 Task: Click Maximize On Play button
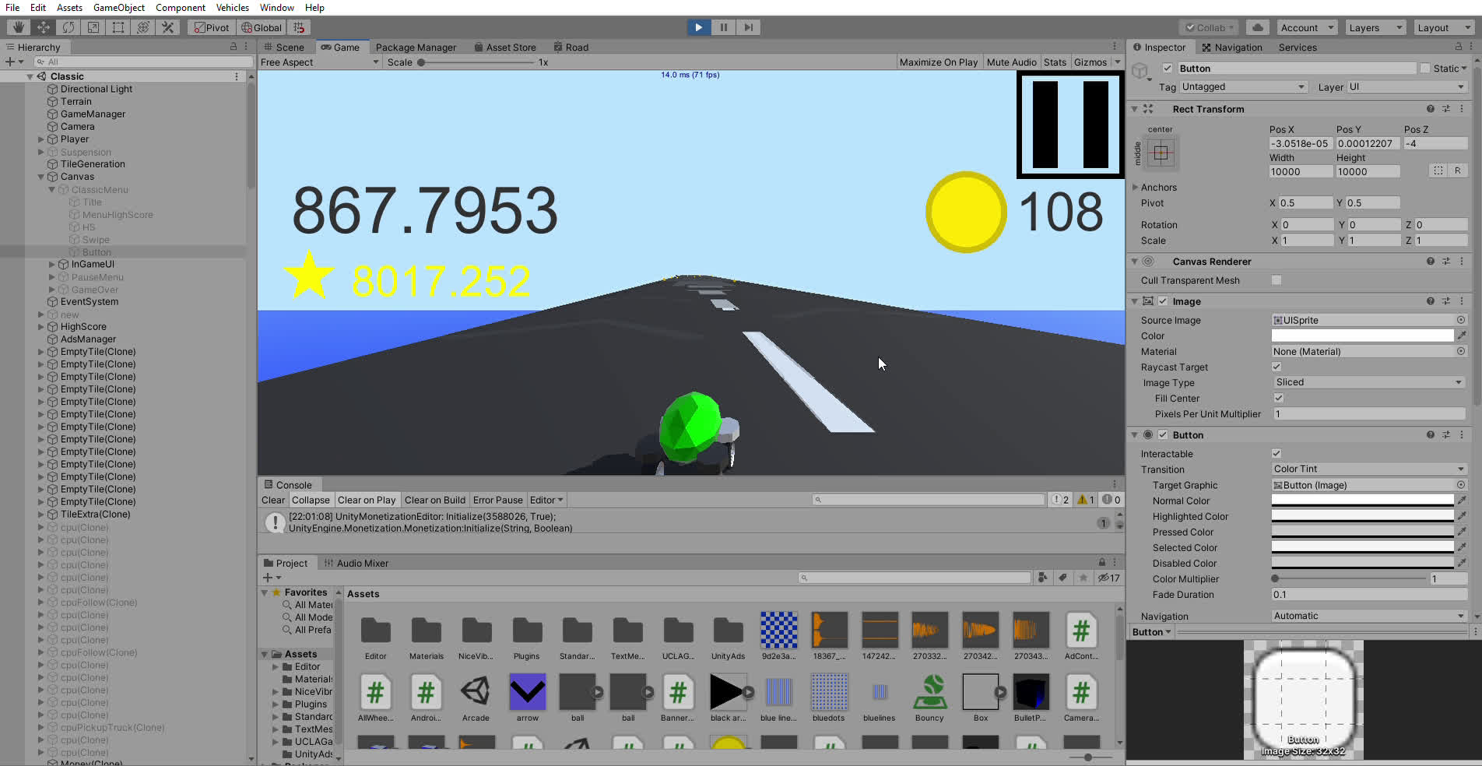point(938,62)
